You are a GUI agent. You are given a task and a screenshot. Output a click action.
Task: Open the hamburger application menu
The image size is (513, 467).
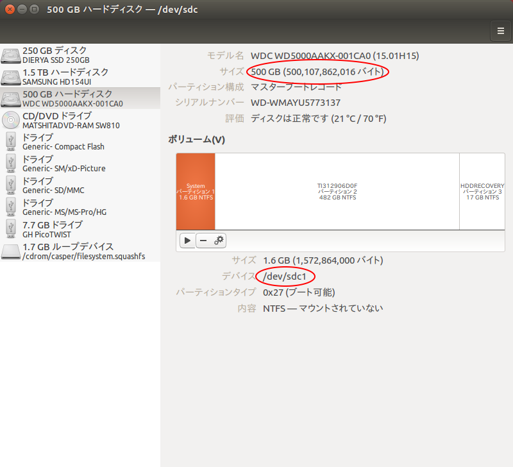(501, 31)
